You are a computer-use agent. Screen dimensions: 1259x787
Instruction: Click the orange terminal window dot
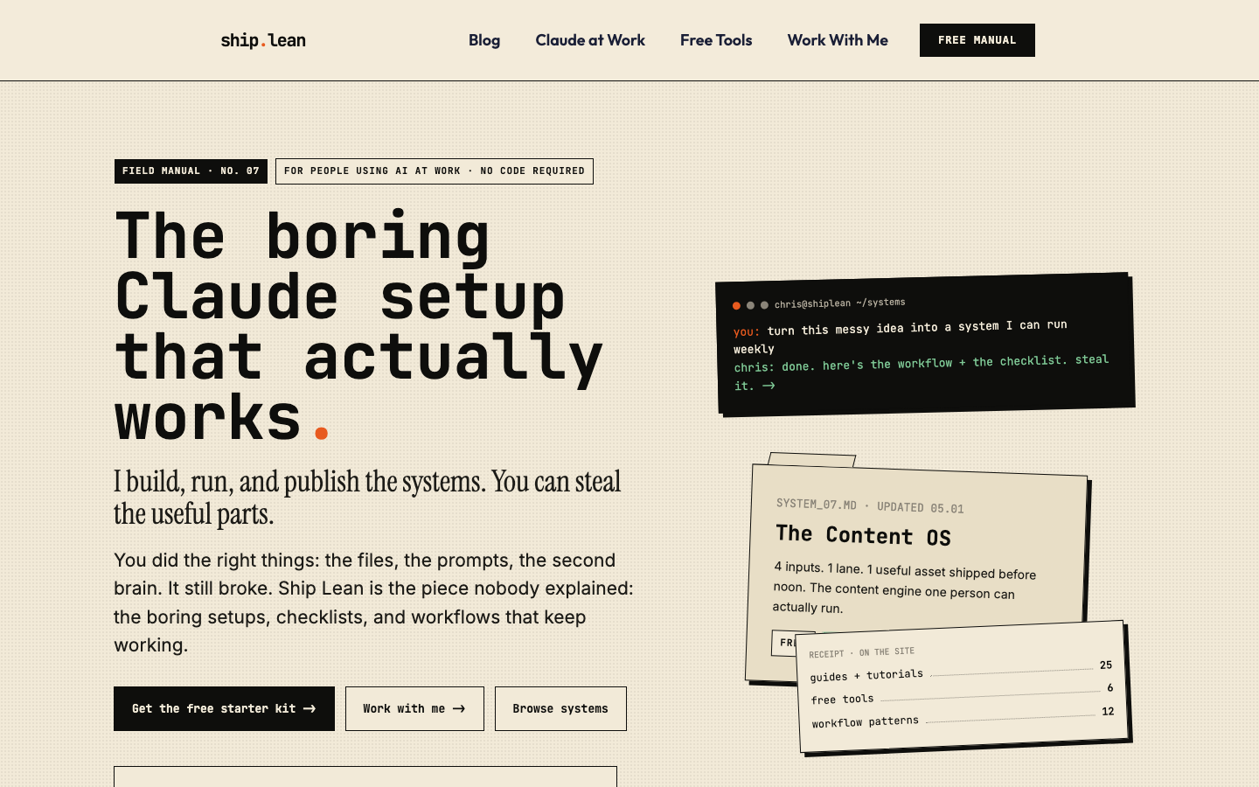pos(736,306)
